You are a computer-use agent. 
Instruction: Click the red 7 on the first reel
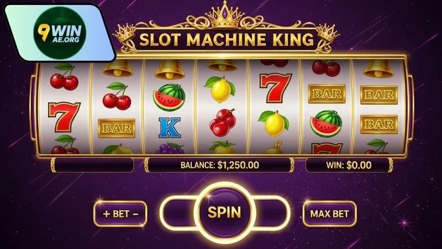tap(64, 117)
